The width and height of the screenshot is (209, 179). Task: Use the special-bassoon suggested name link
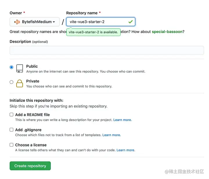point(167,32)
